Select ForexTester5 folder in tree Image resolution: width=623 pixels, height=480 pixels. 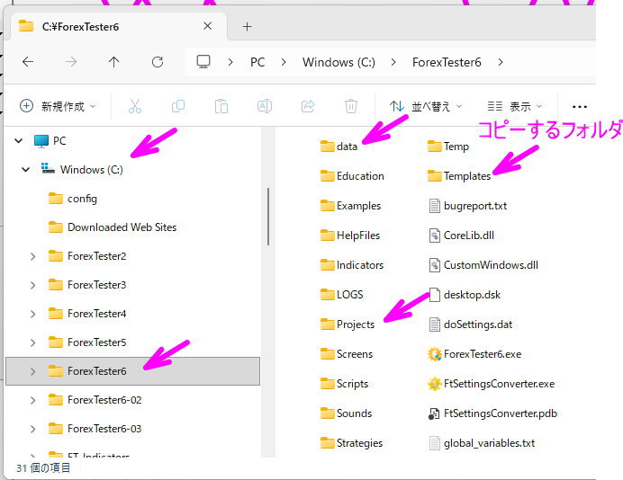point(87,342)
